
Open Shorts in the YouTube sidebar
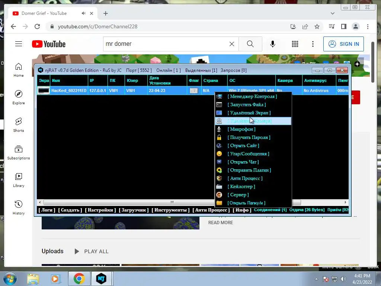(19, 125)
